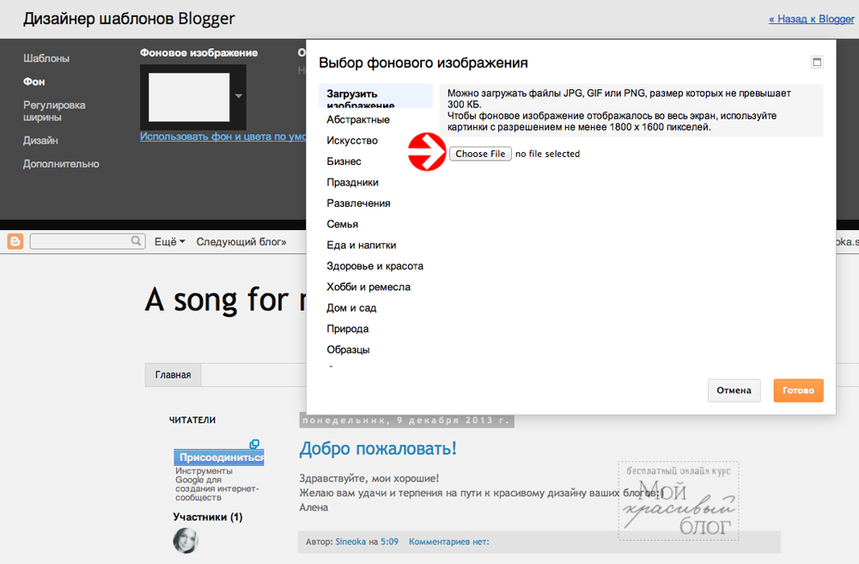The width and height of the screenshot is (859, 564).
Task: Click the no file selected text
Action: pyautogui.click(x=547, y=154)
